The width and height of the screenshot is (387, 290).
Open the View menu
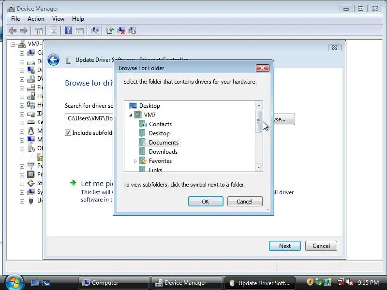[58, 19]
